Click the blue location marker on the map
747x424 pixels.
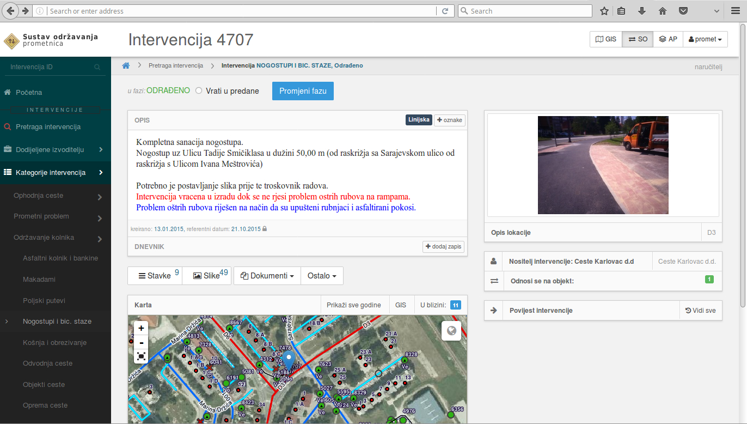pyautogui.click(x=290, y=359)
